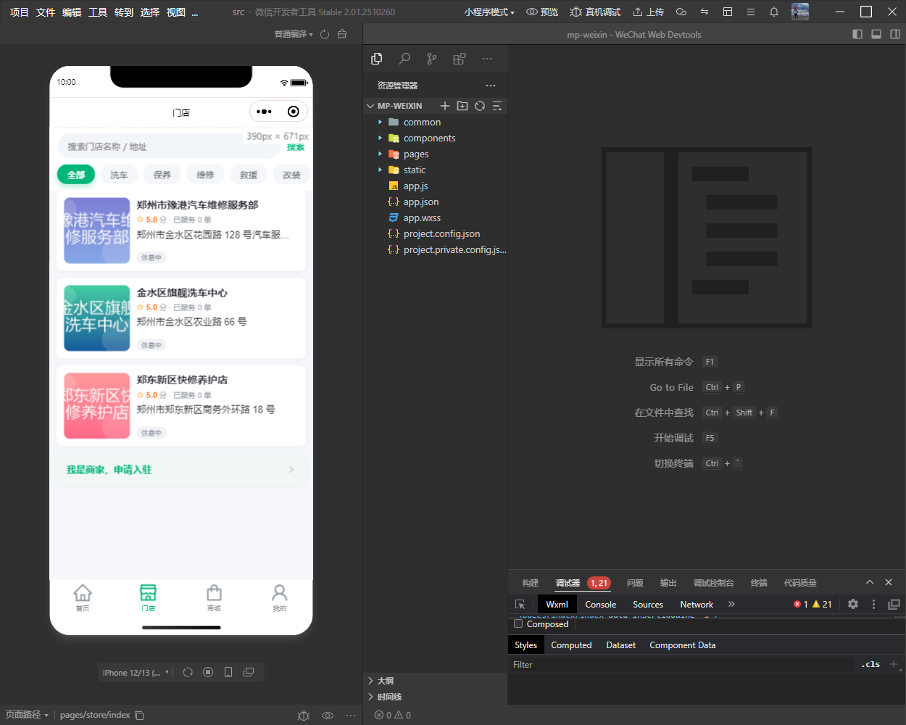
Task: Open the user avatar in title bar
Action: [x=800, y=12]
